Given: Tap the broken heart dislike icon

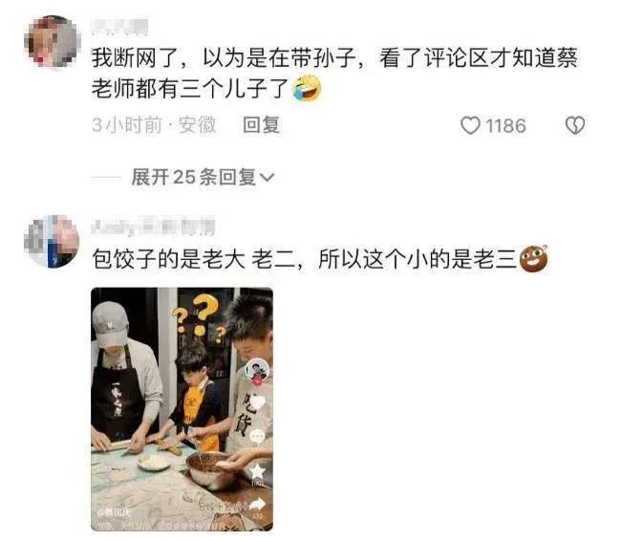Looking at the screenshot, I should (575, 125).
